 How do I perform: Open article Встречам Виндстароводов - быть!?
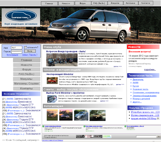[66, 51]
